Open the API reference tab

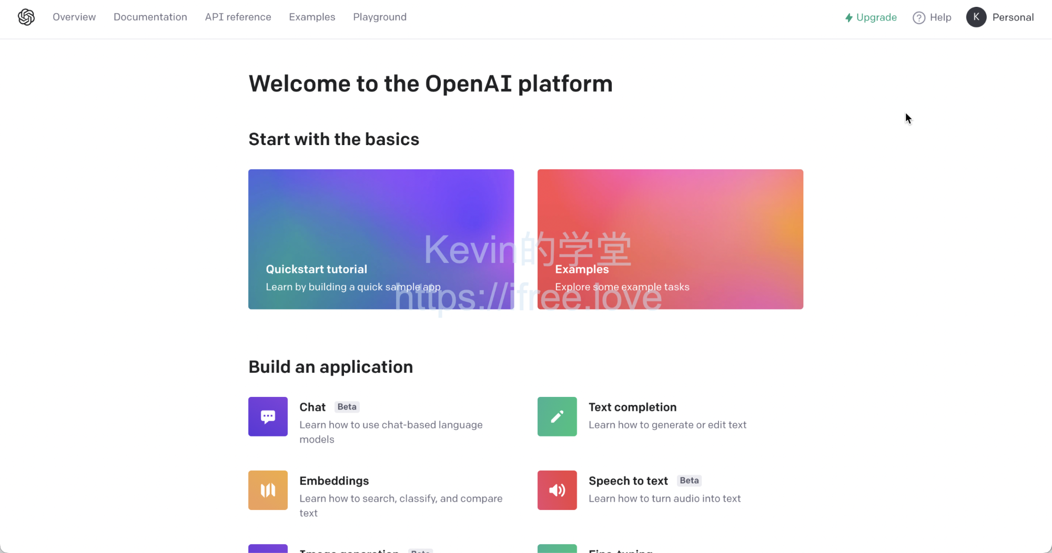[238, 17]
